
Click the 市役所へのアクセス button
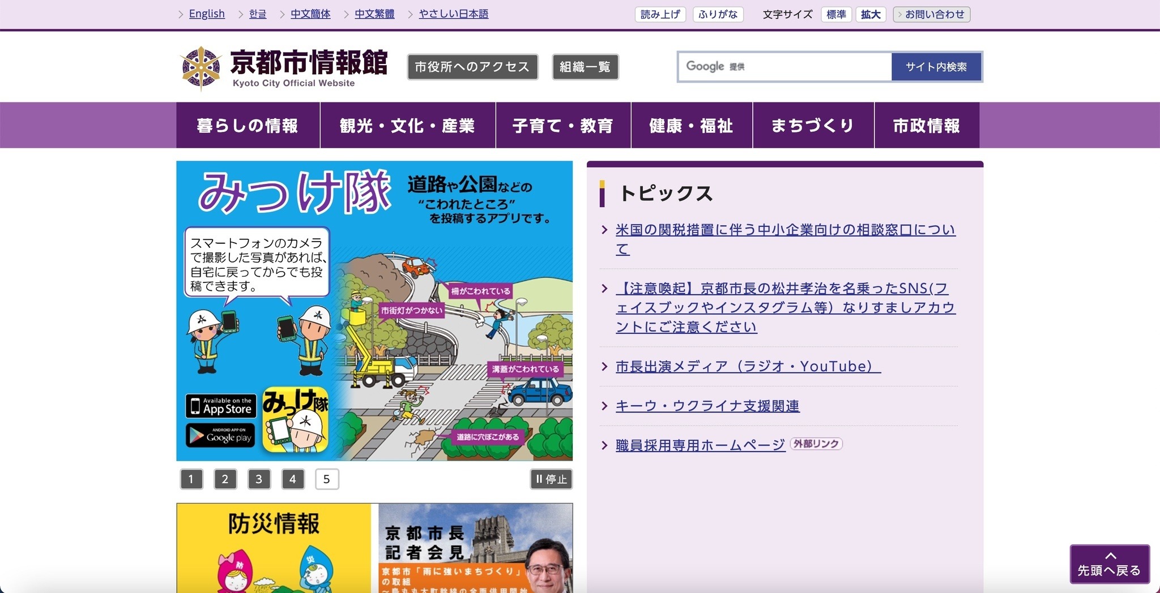(x=472, y=67)
